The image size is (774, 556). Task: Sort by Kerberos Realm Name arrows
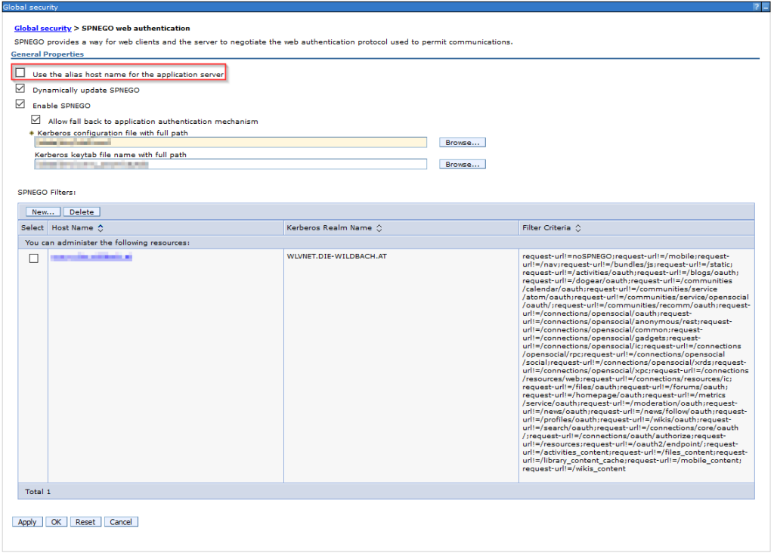(379, 227)
